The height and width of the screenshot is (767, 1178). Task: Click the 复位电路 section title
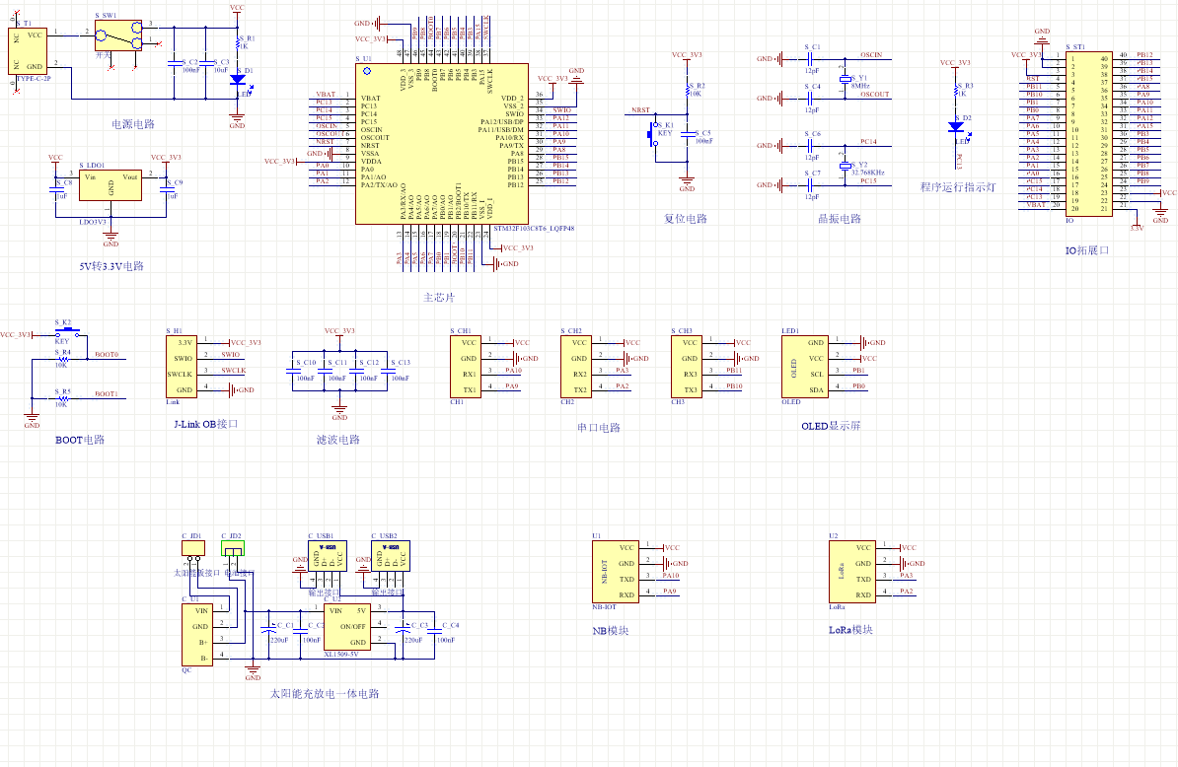685,219
